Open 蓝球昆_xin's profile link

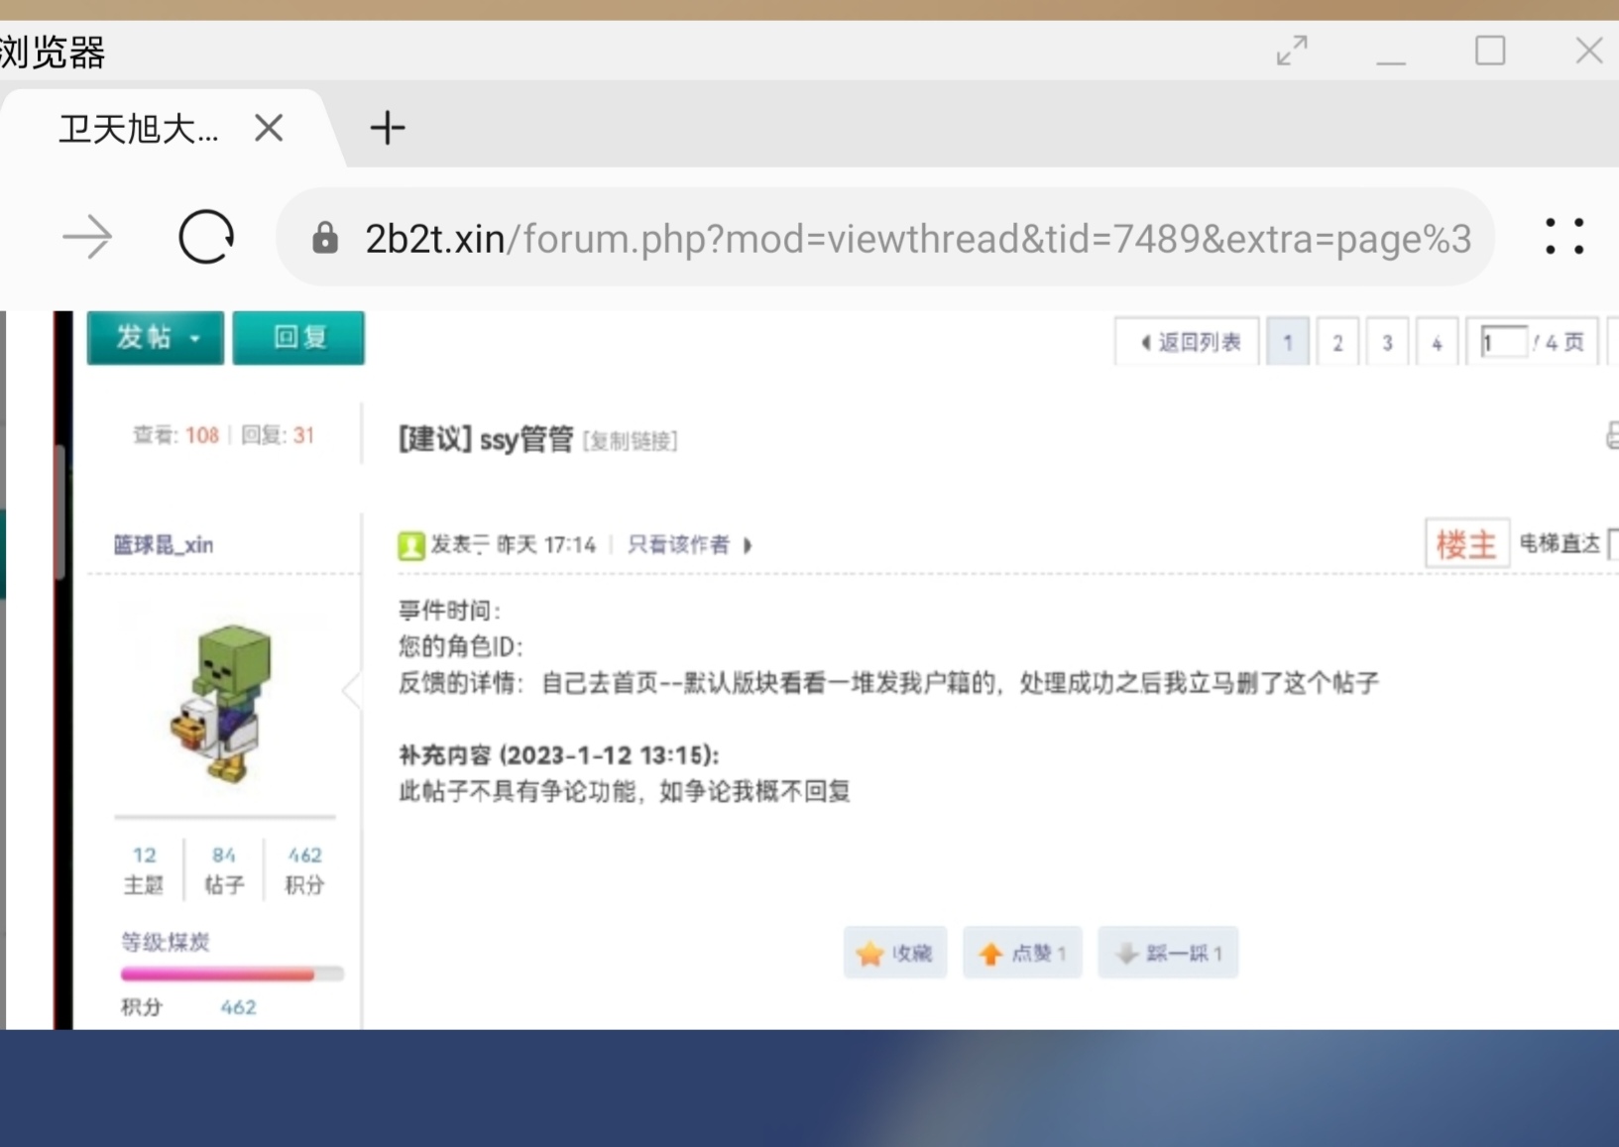click(x=163, y=544)
